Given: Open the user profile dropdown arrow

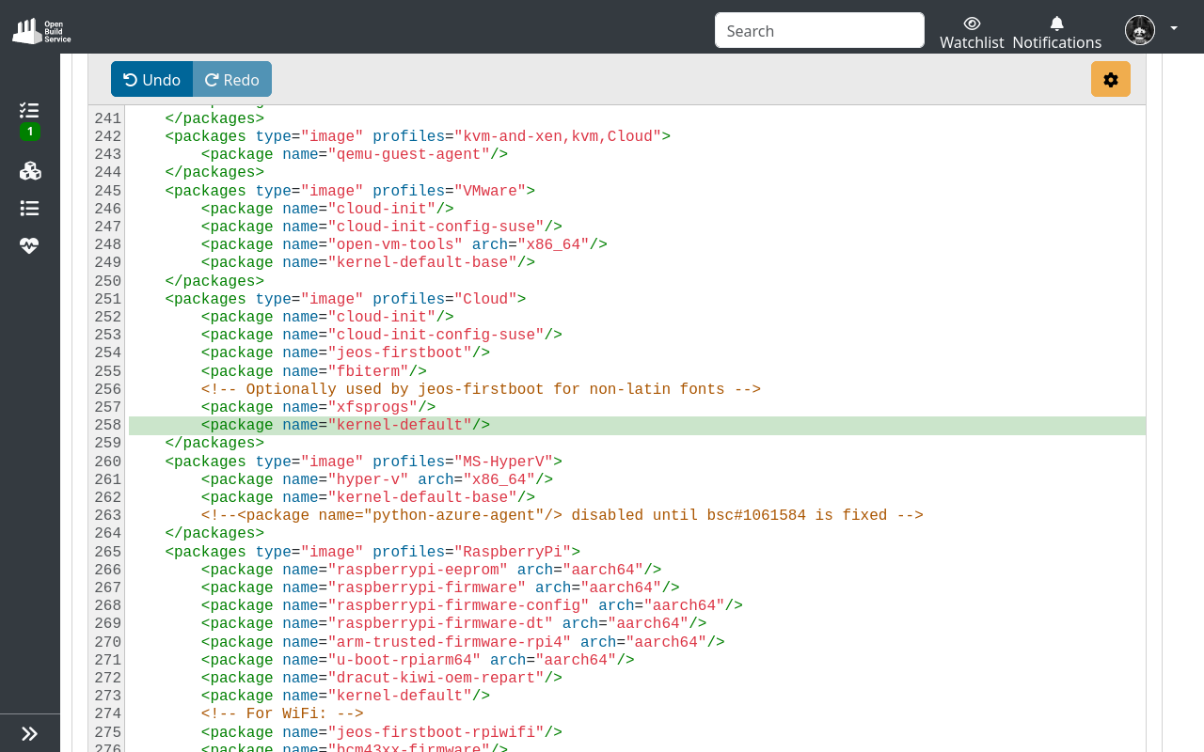Looking at the screenshot, I should (1173, 29).
